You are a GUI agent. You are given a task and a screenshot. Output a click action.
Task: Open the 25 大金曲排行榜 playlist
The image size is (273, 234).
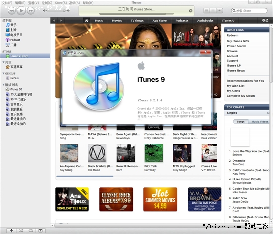click(19, 94)
